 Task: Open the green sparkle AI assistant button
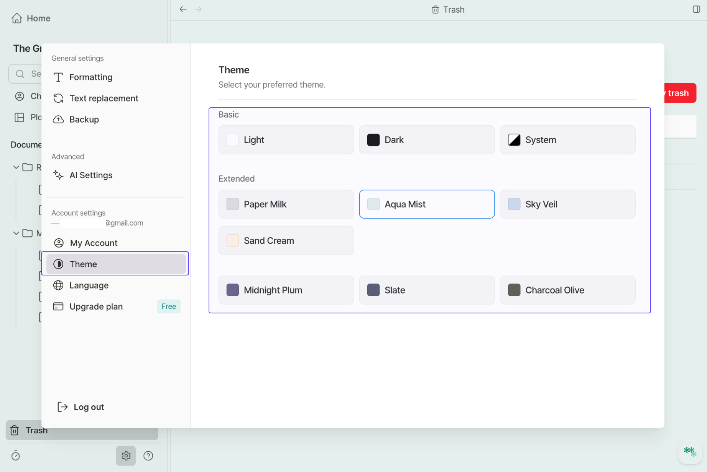coord(690,452)
